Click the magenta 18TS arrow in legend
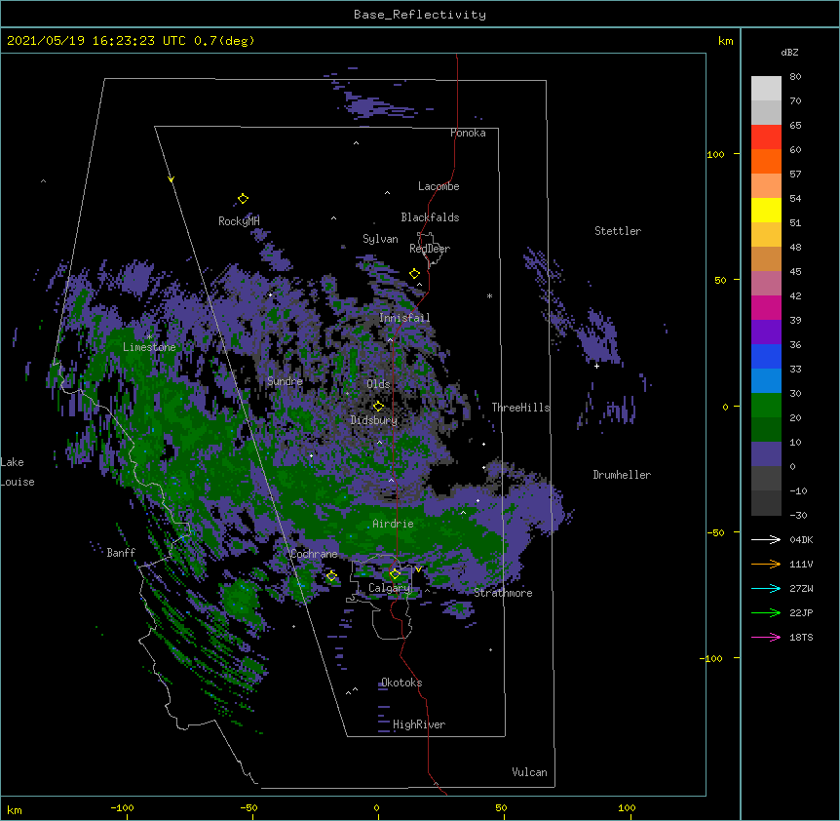840x821 pixels. (766, 637)
